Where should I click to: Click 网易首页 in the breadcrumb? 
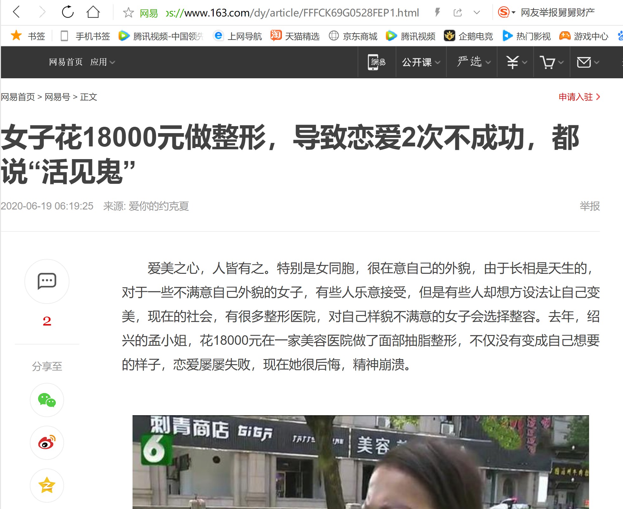click(x=18, y=97)
